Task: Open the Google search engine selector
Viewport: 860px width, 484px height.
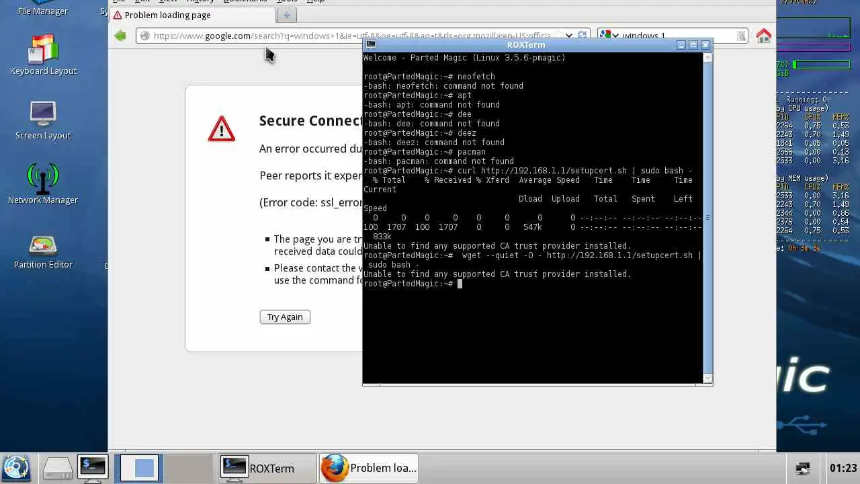Action: 609,36
